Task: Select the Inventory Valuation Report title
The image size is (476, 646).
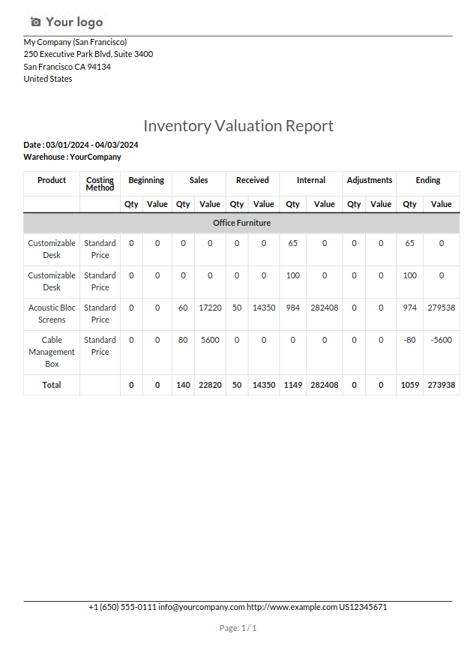Action: coord(238,125)
